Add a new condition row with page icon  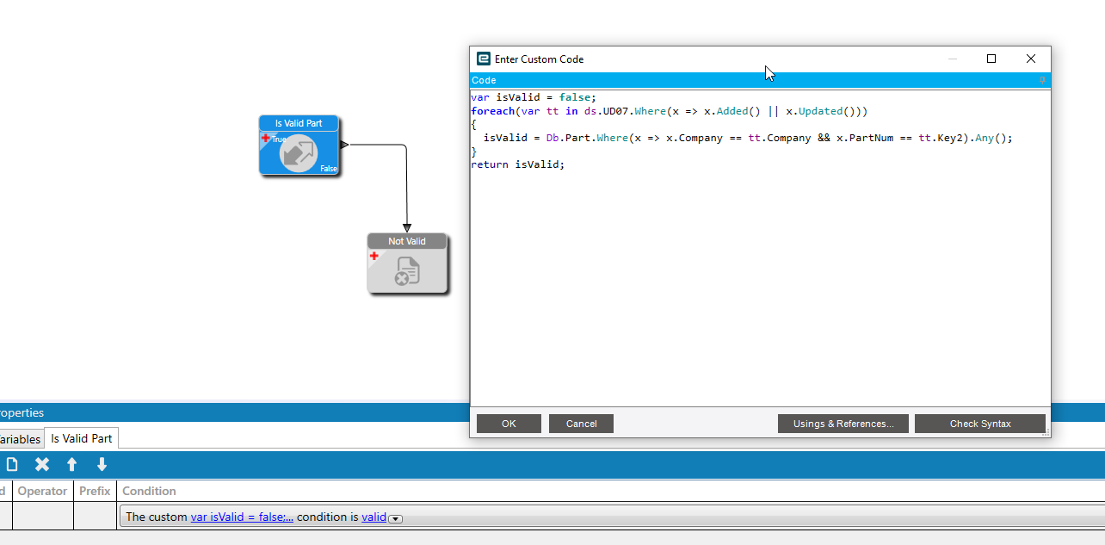coord(12,464)
